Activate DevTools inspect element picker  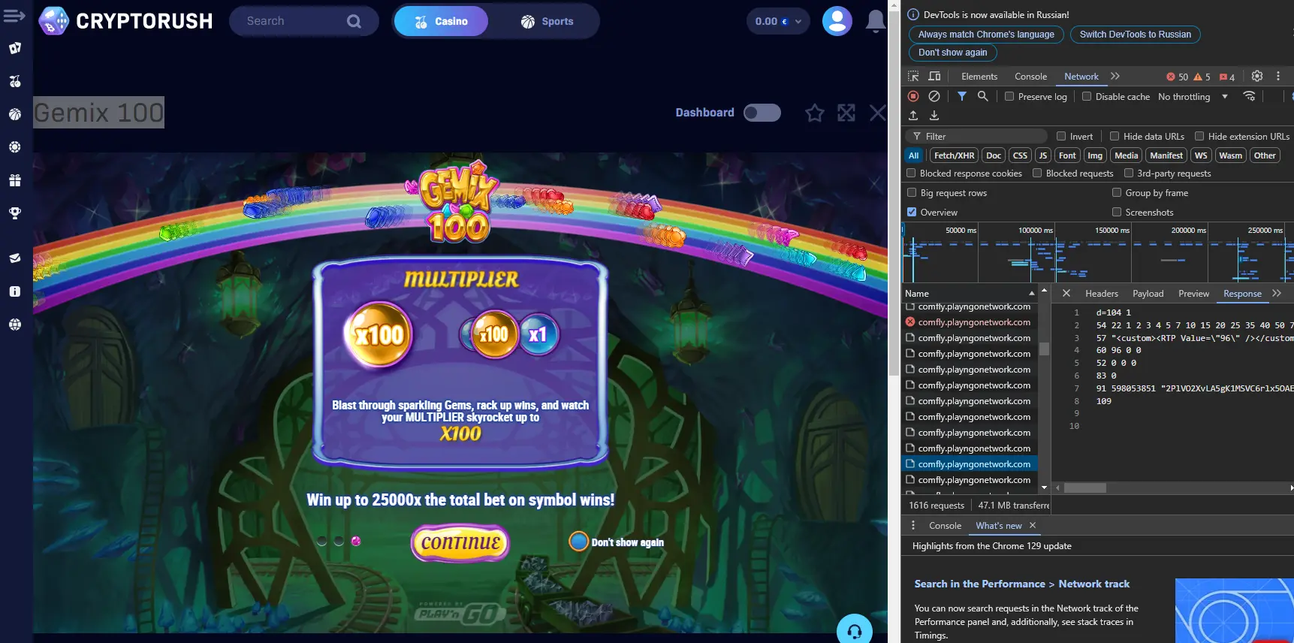coord(913,76)
